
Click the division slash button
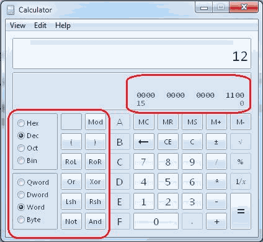216,162
